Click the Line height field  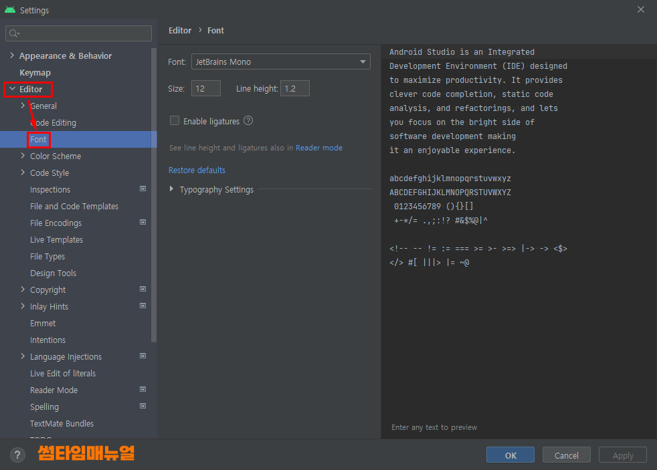[294, 88]
